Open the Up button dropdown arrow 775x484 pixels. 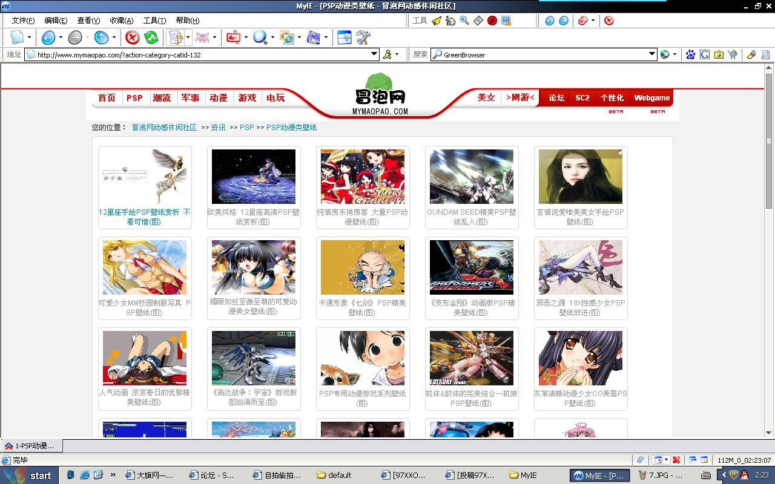click(x=114, y=38)
